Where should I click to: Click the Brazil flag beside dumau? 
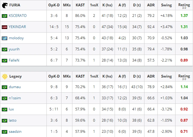tap(5, 87)
